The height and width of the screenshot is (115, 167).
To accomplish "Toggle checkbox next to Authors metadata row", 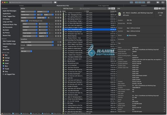I will (164, 57).
